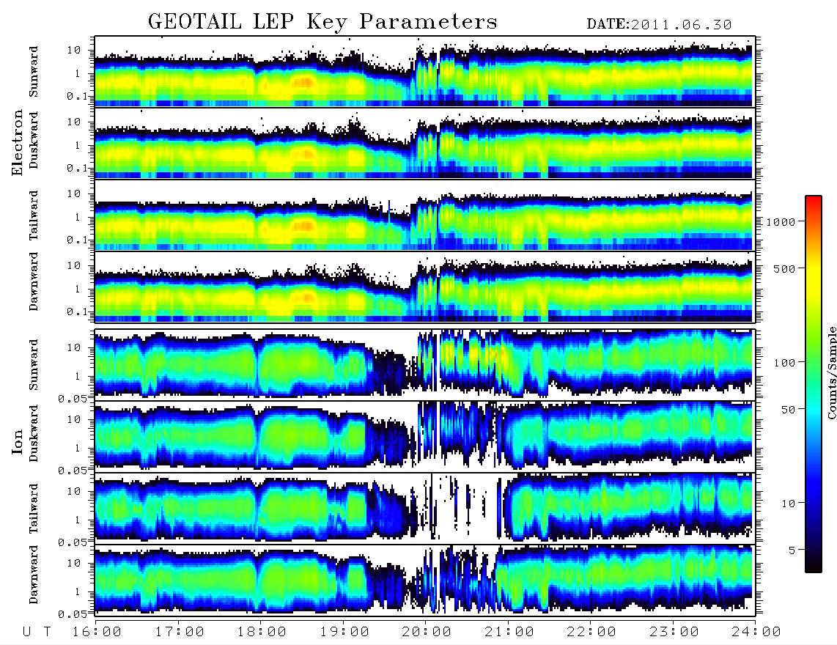Click the 5 color bar tick label
This screenshot has height=645, width=837.
coord(792,550)
